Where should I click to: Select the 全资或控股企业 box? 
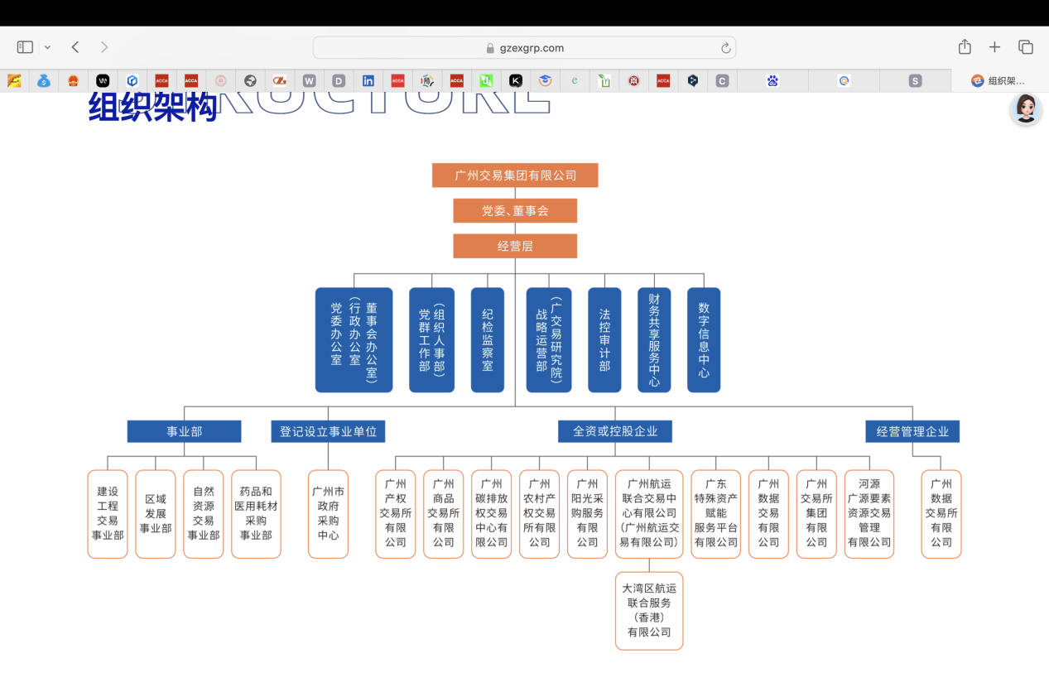click(615, 431)
